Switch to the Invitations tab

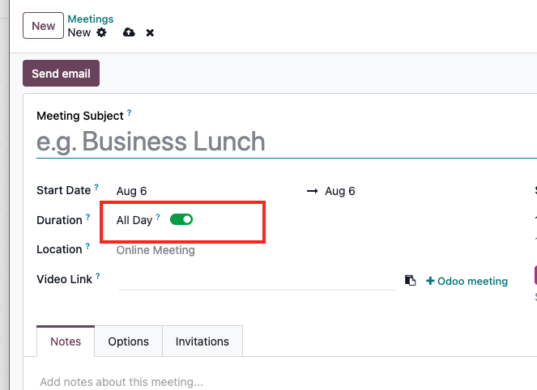point(202,341)
